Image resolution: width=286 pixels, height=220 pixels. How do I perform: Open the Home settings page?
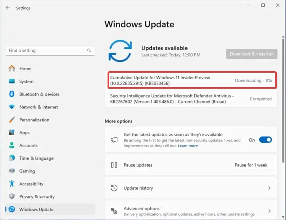click(x=50, y=69)
